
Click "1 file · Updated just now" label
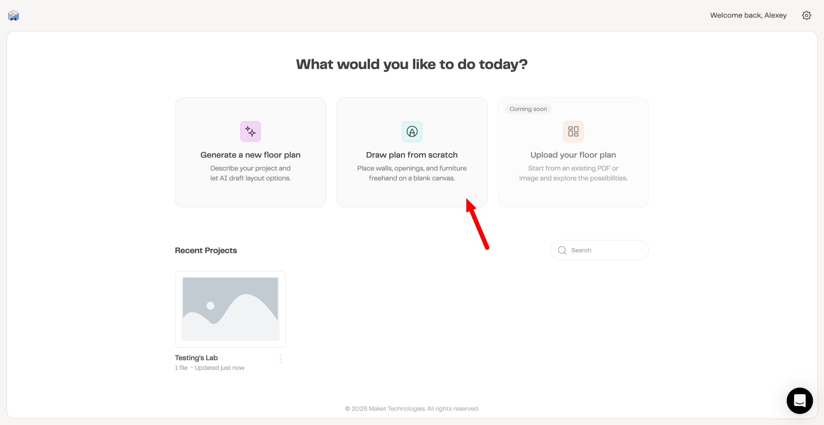point(210,368)
